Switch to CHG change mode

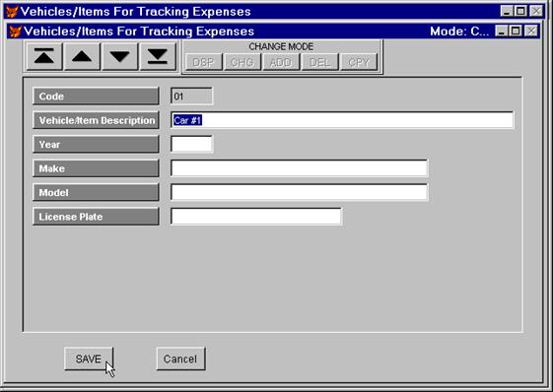[242, 62]
